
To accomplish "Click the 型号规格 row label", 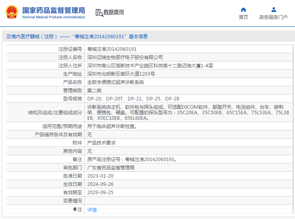I will click(x=72, y=99).
